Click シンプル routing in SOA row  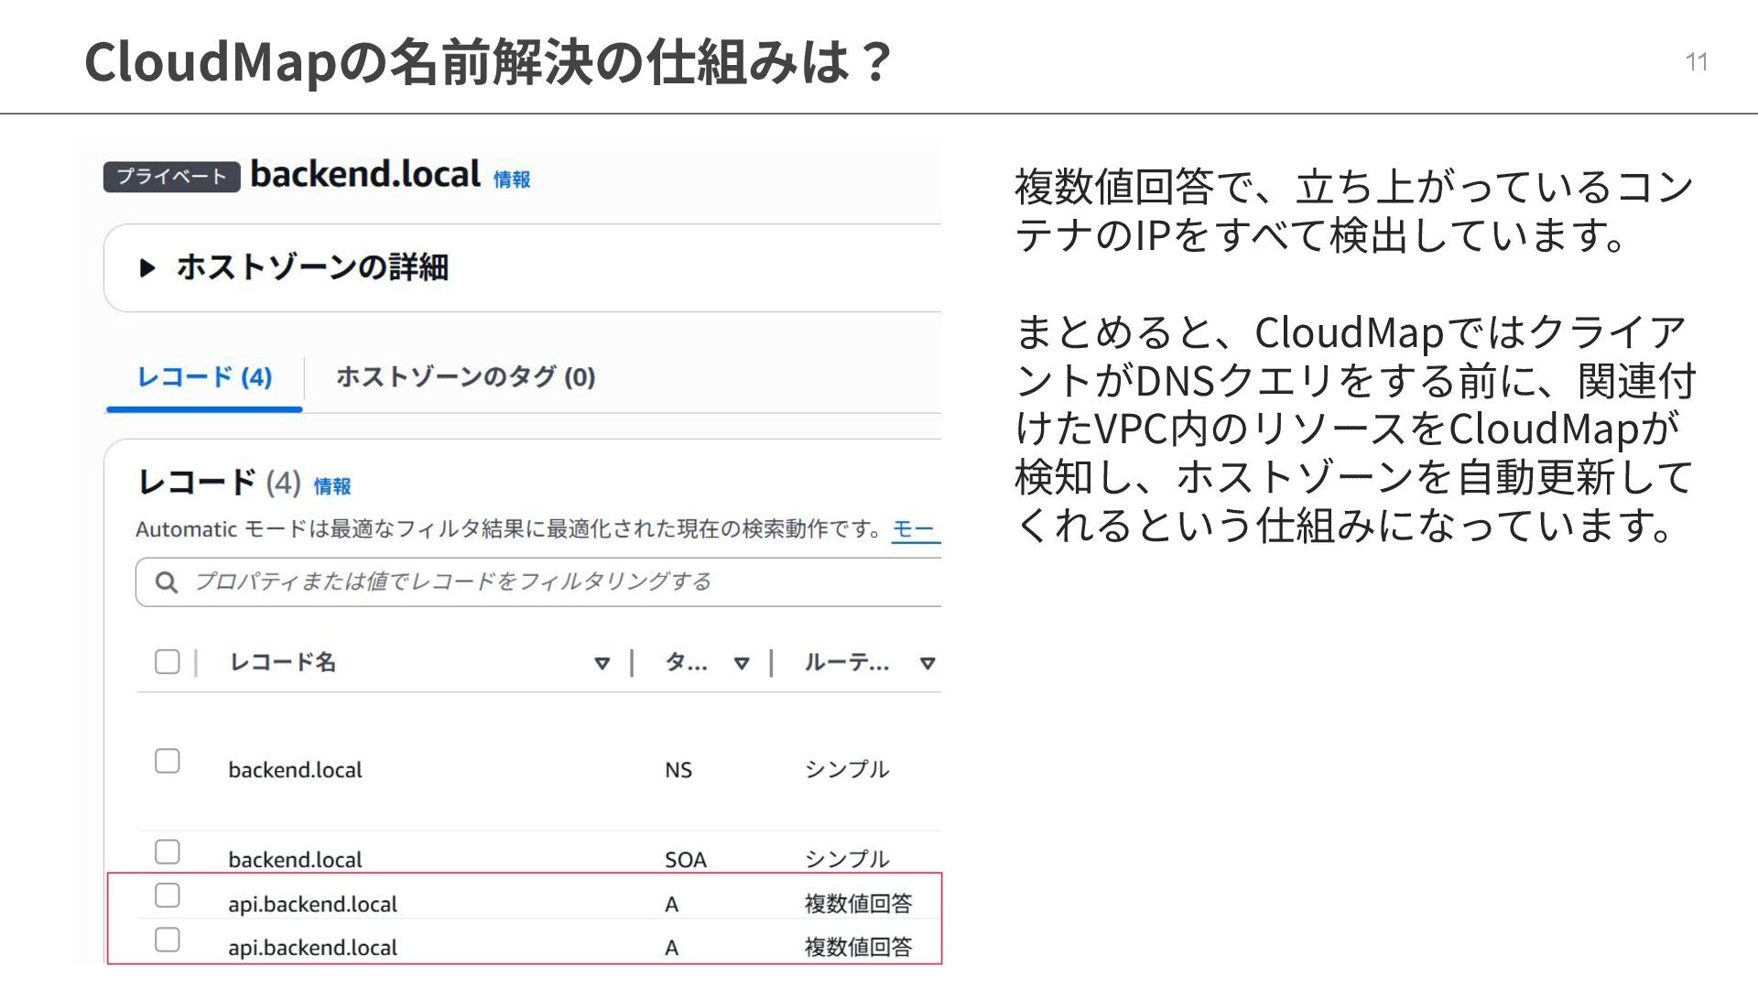(847, 859)
